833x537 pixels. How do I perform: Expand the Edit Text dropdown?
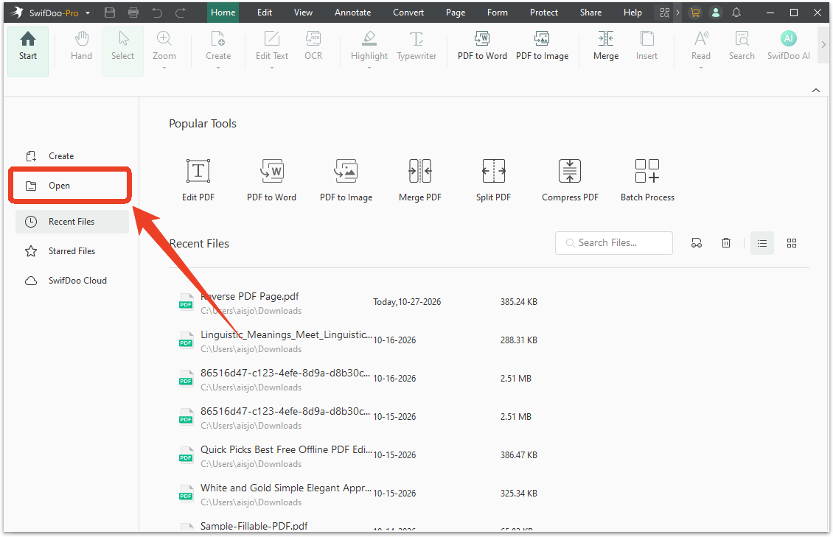click(x=271, y=68)
